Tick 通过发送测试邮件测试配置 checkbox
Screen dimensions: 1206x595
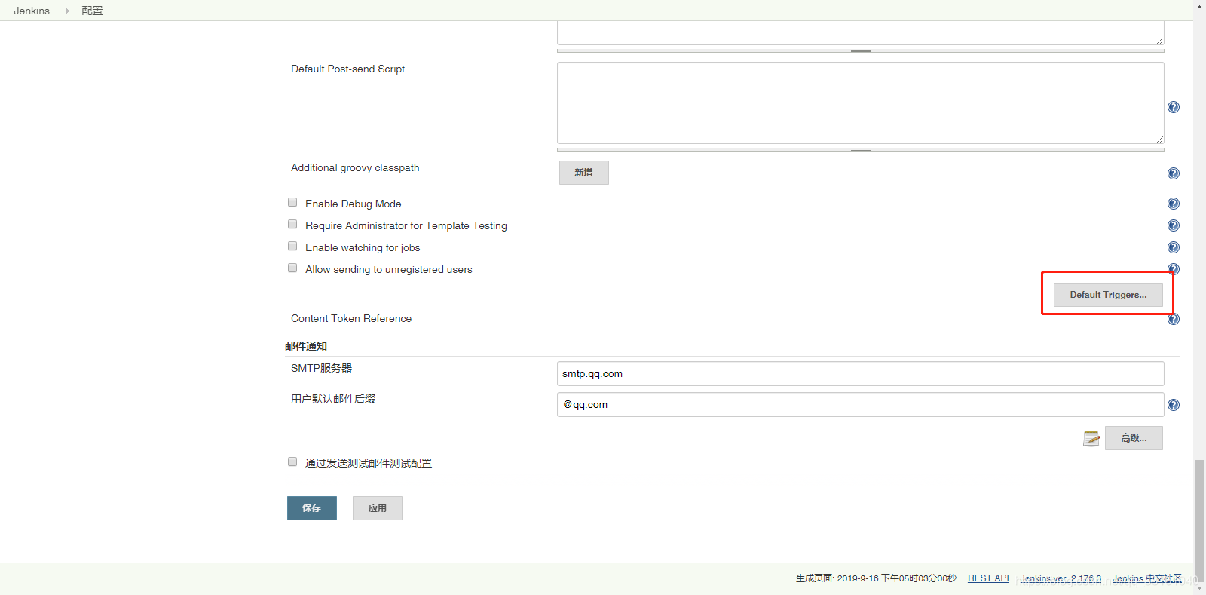pos(292,462)
